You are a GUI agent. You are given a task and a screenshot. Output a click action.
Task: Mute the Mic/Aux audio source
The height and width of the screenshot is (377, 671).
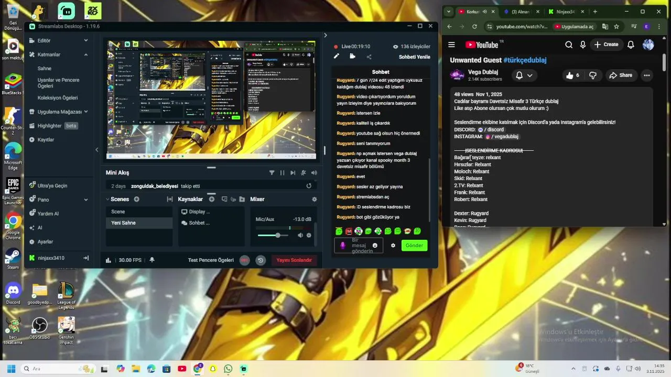300,235
